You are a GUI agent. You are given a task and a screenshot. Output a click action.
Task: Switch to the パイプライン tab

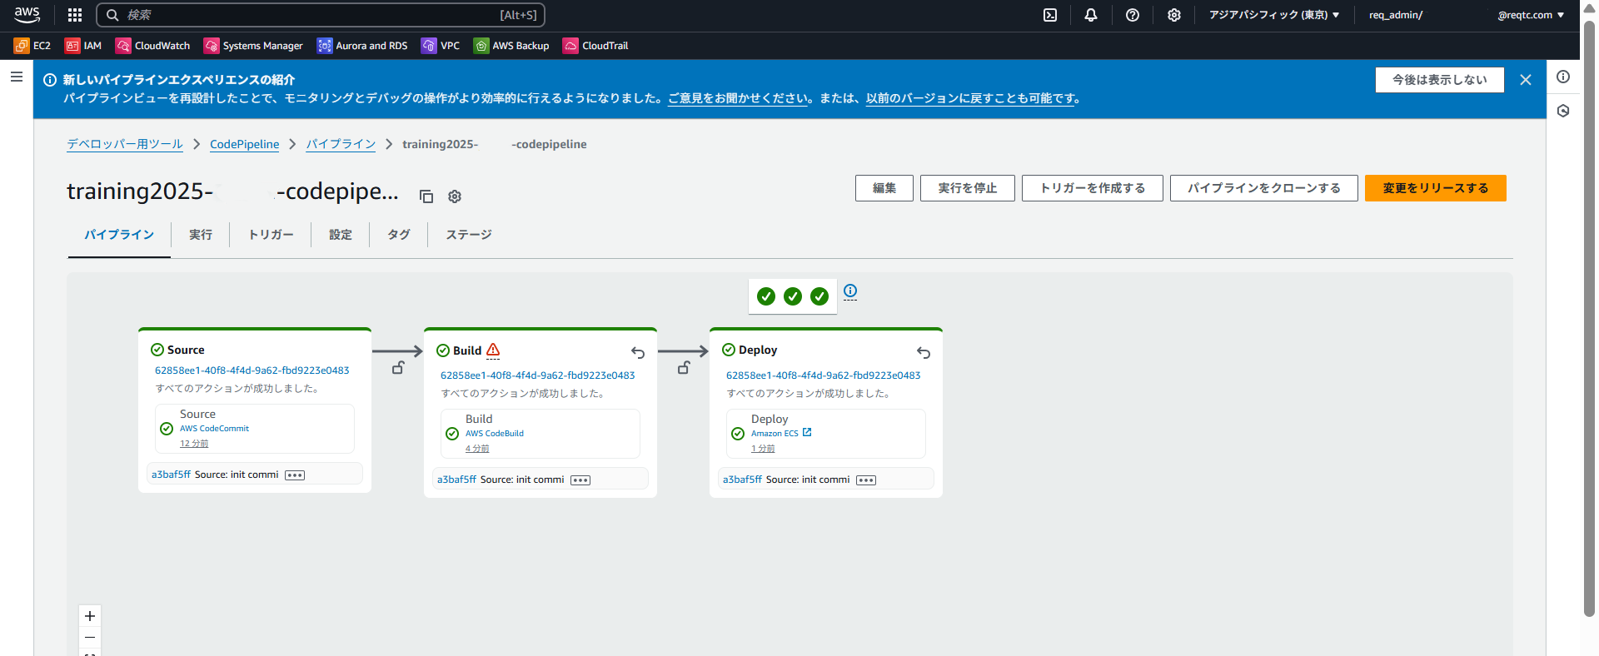pos(119,235)
